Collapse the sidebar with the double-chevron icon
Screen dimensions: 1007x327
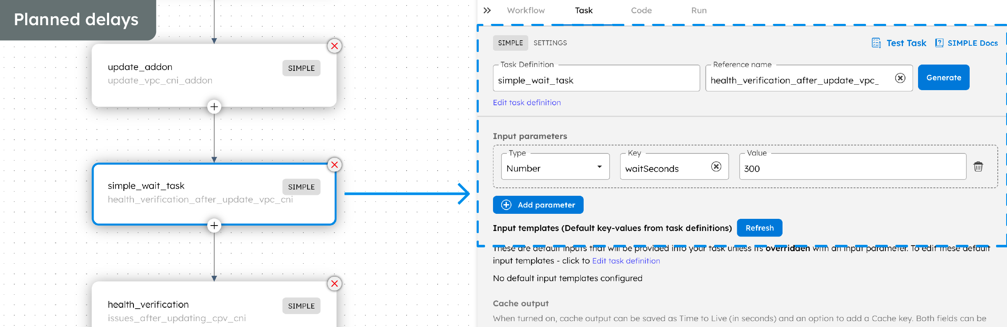pos(487,10)
